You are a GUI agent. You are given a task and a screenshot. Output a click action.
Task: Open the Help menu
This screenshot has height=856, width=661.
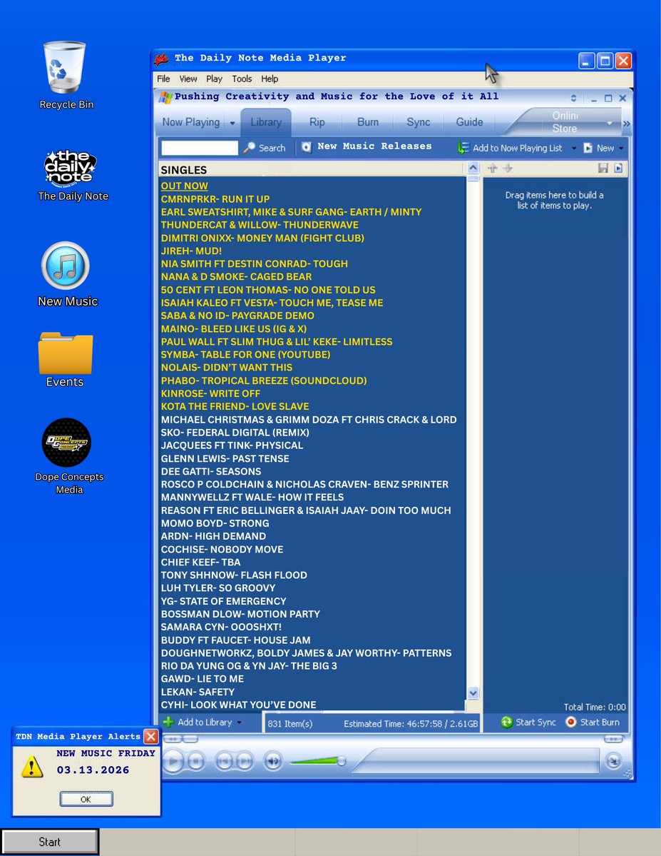[x=270, y=79]
